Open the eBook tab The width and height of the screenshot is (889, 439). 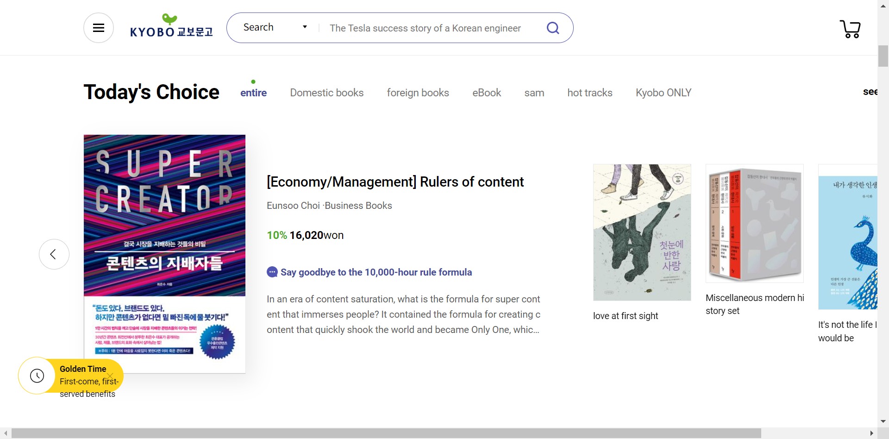coord(486,93)
